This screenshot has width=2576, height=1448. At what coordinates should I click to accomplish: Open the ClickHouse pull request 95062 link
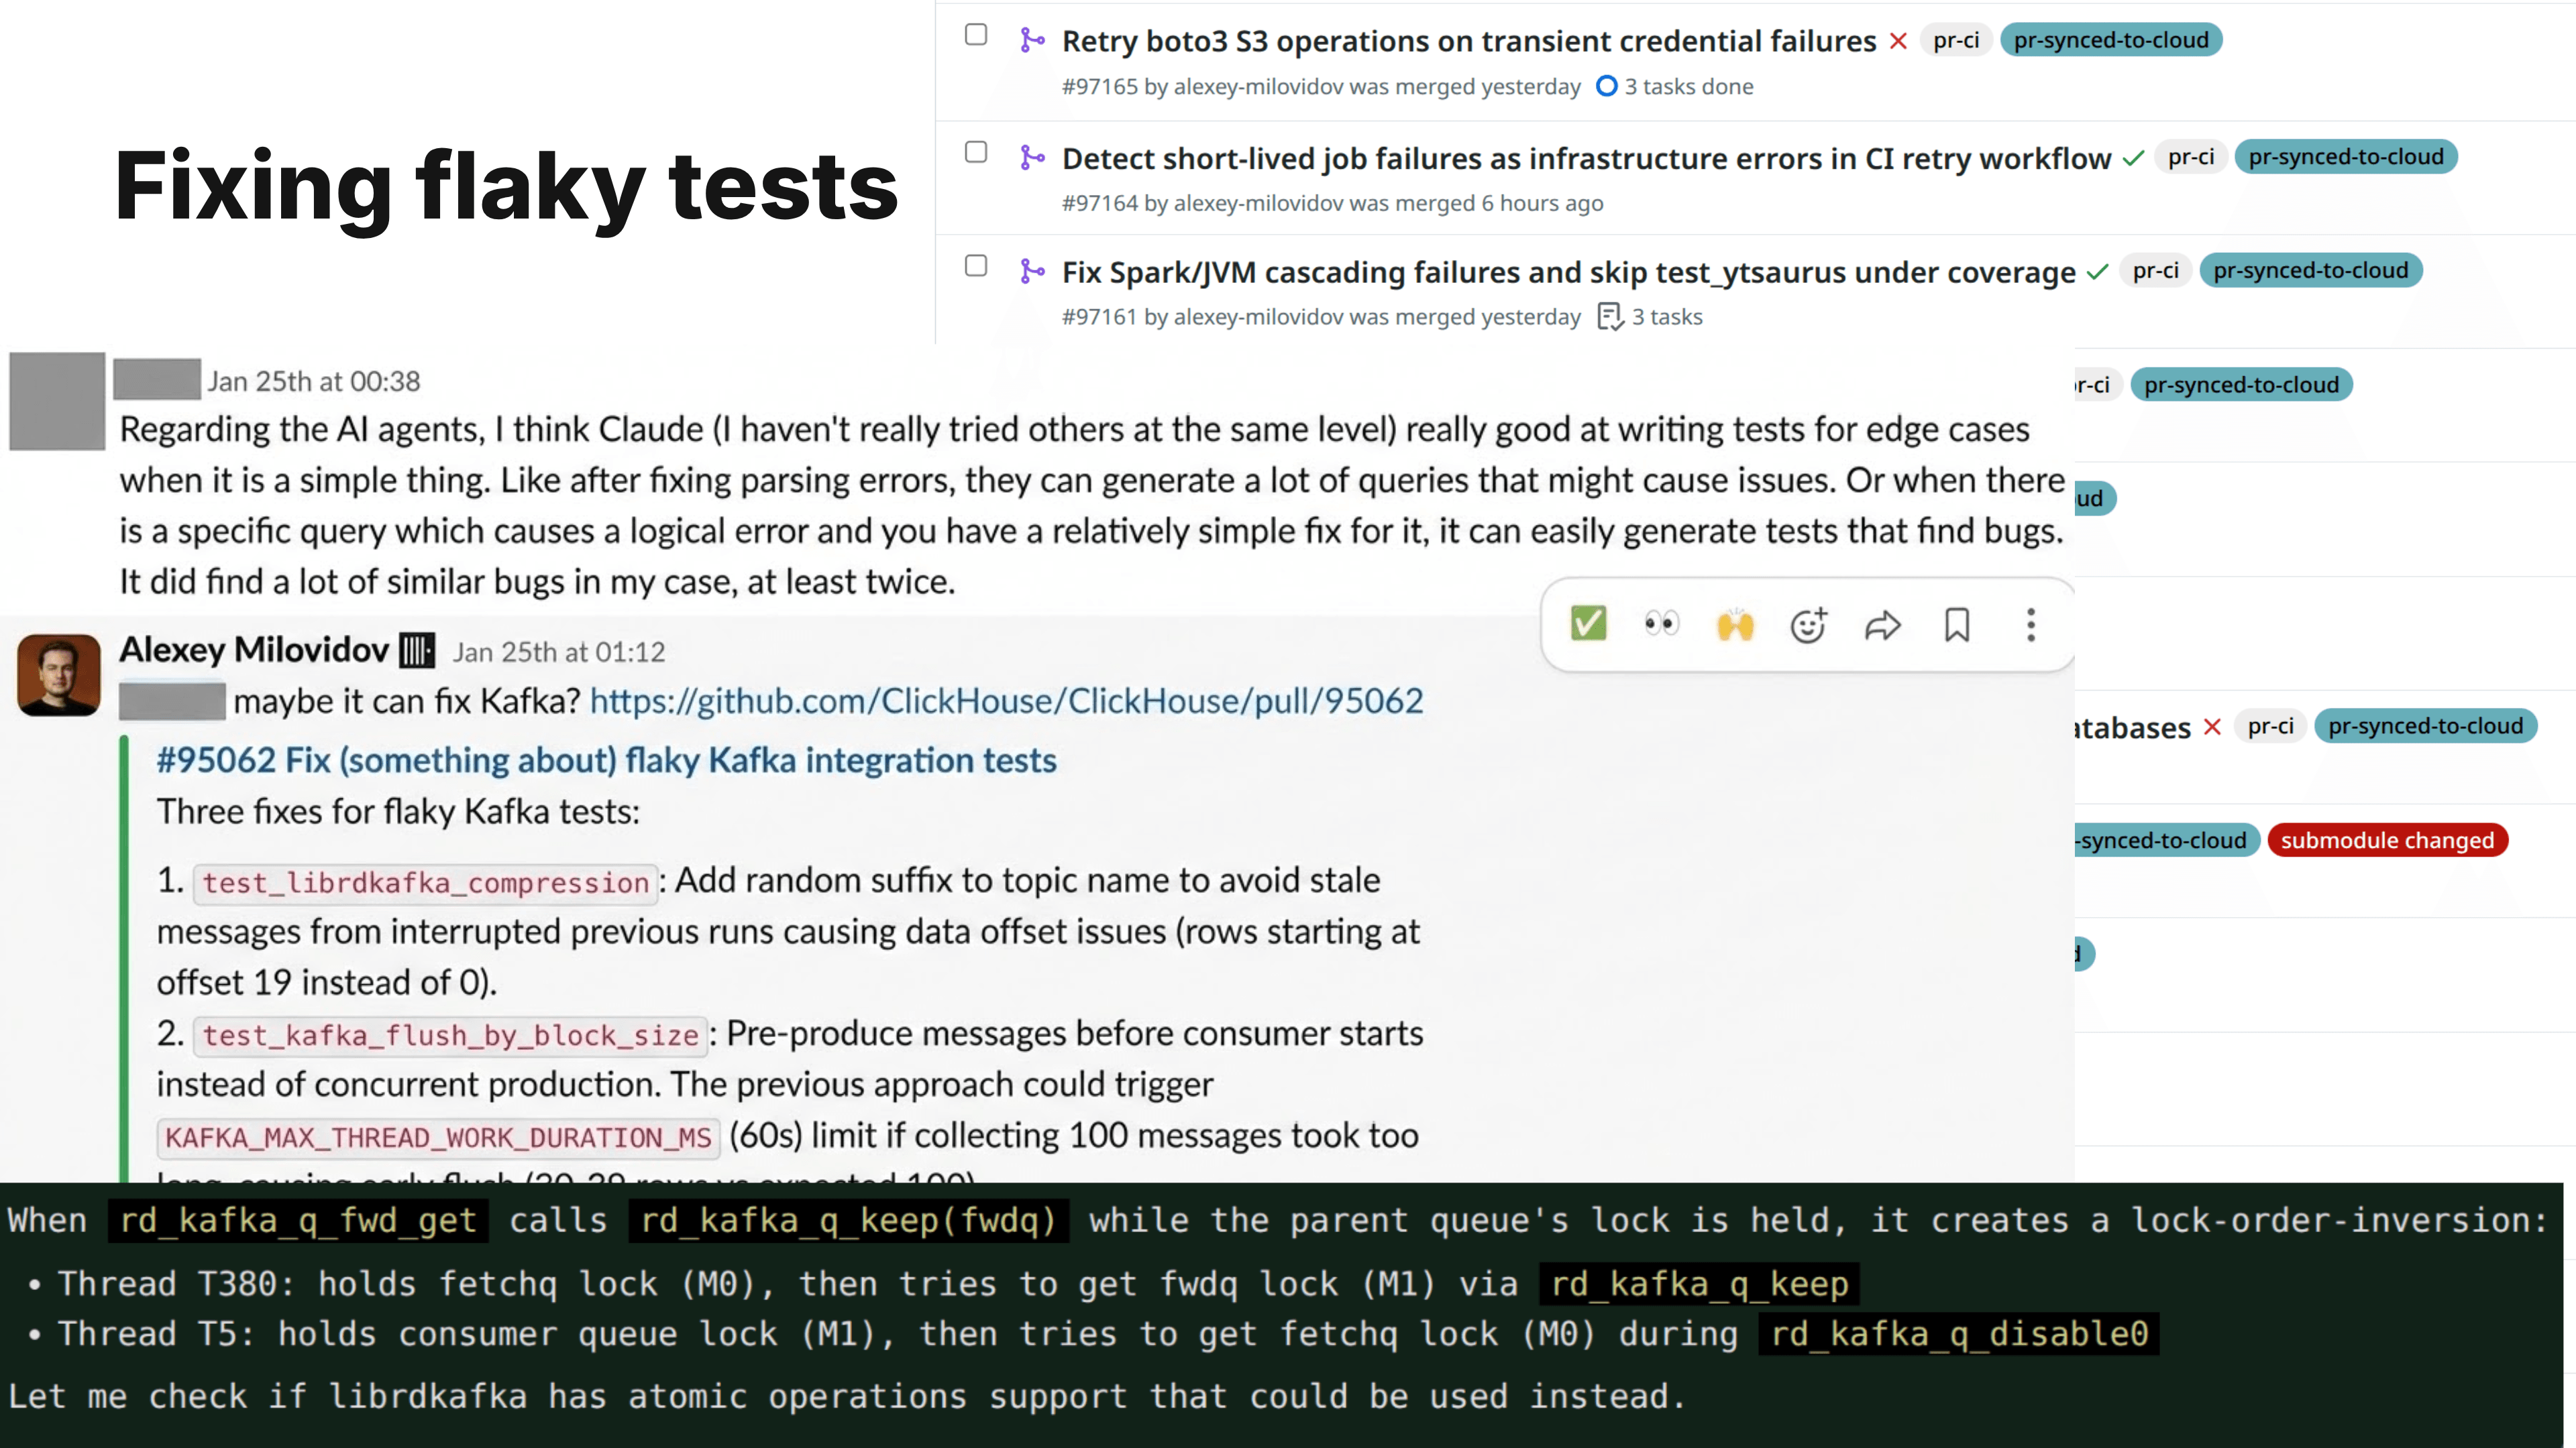click(1007, 701)
